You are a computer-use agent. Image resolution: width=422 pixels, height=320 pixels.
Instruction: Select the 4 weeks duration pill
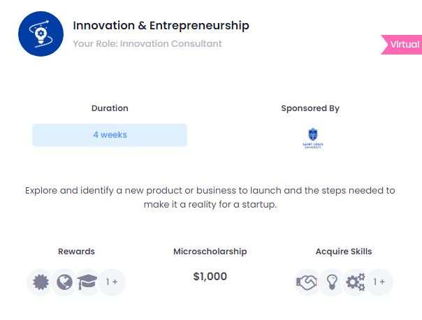pyautogui.click(x=110, y=135)
